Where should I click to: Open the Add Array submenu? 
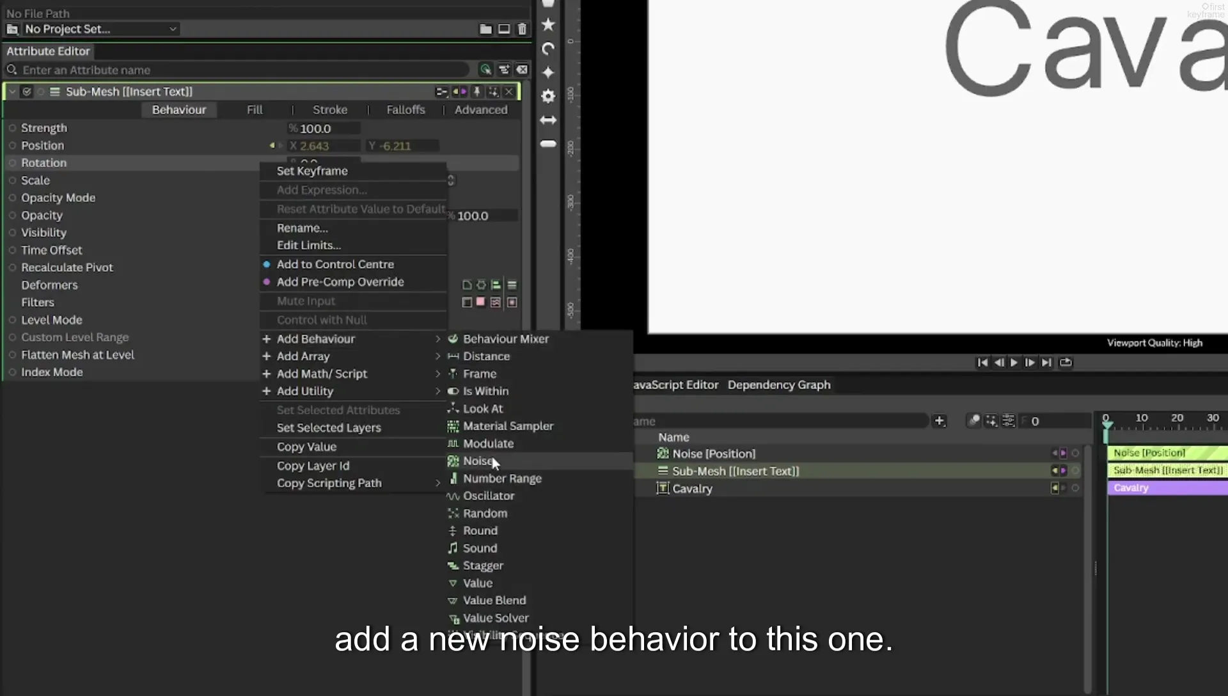[x=352, y=356]
